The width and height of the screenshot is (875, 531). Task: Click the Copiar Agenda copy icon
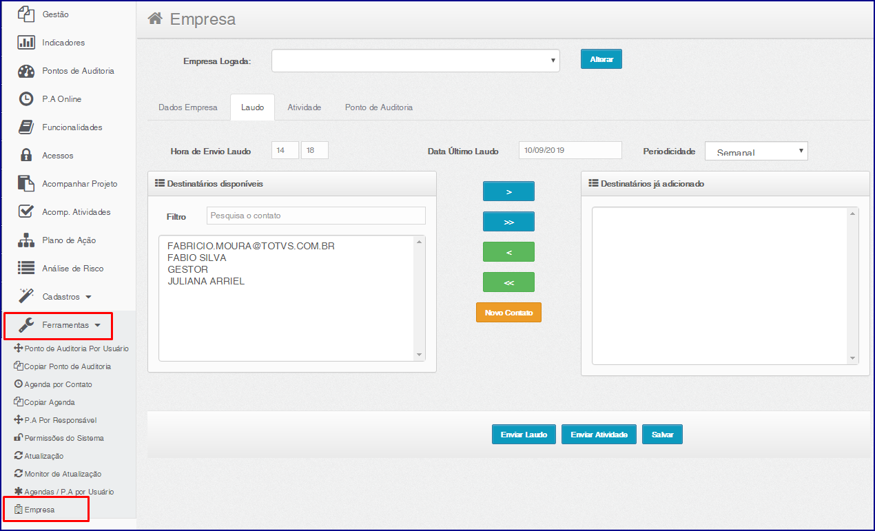point(19,402)
